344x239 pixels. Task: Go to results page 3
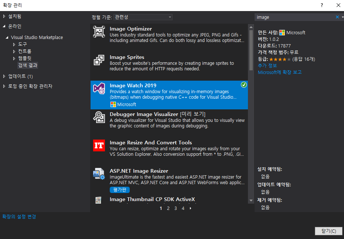(x=176, y=208)
